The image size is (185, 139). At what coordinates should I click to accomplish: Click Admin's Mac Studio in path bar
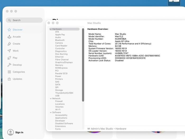[102, 129]
